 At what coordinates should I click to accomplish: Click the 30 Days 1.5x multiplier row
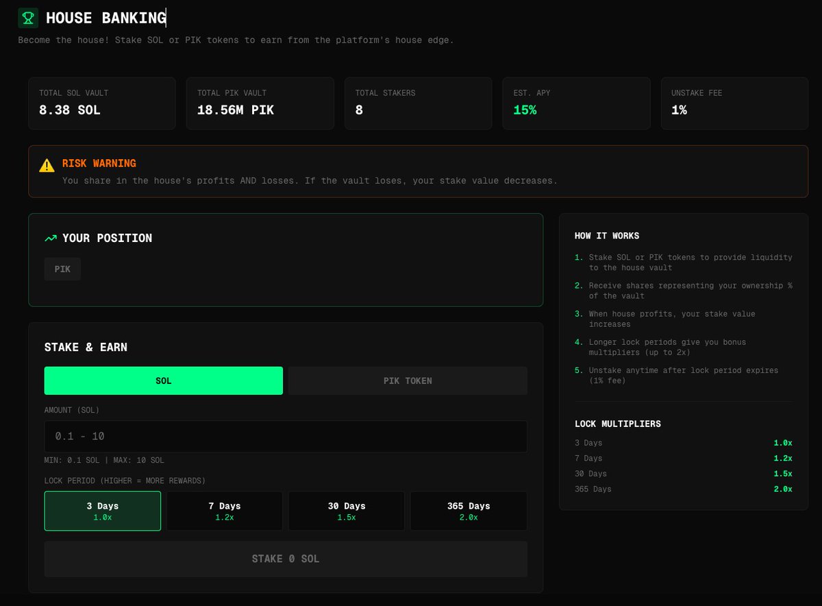coord(683,474)
